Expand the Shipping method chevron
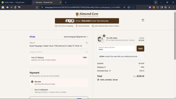Viewport: 176px width, 99px height. (x=87, y=52)
